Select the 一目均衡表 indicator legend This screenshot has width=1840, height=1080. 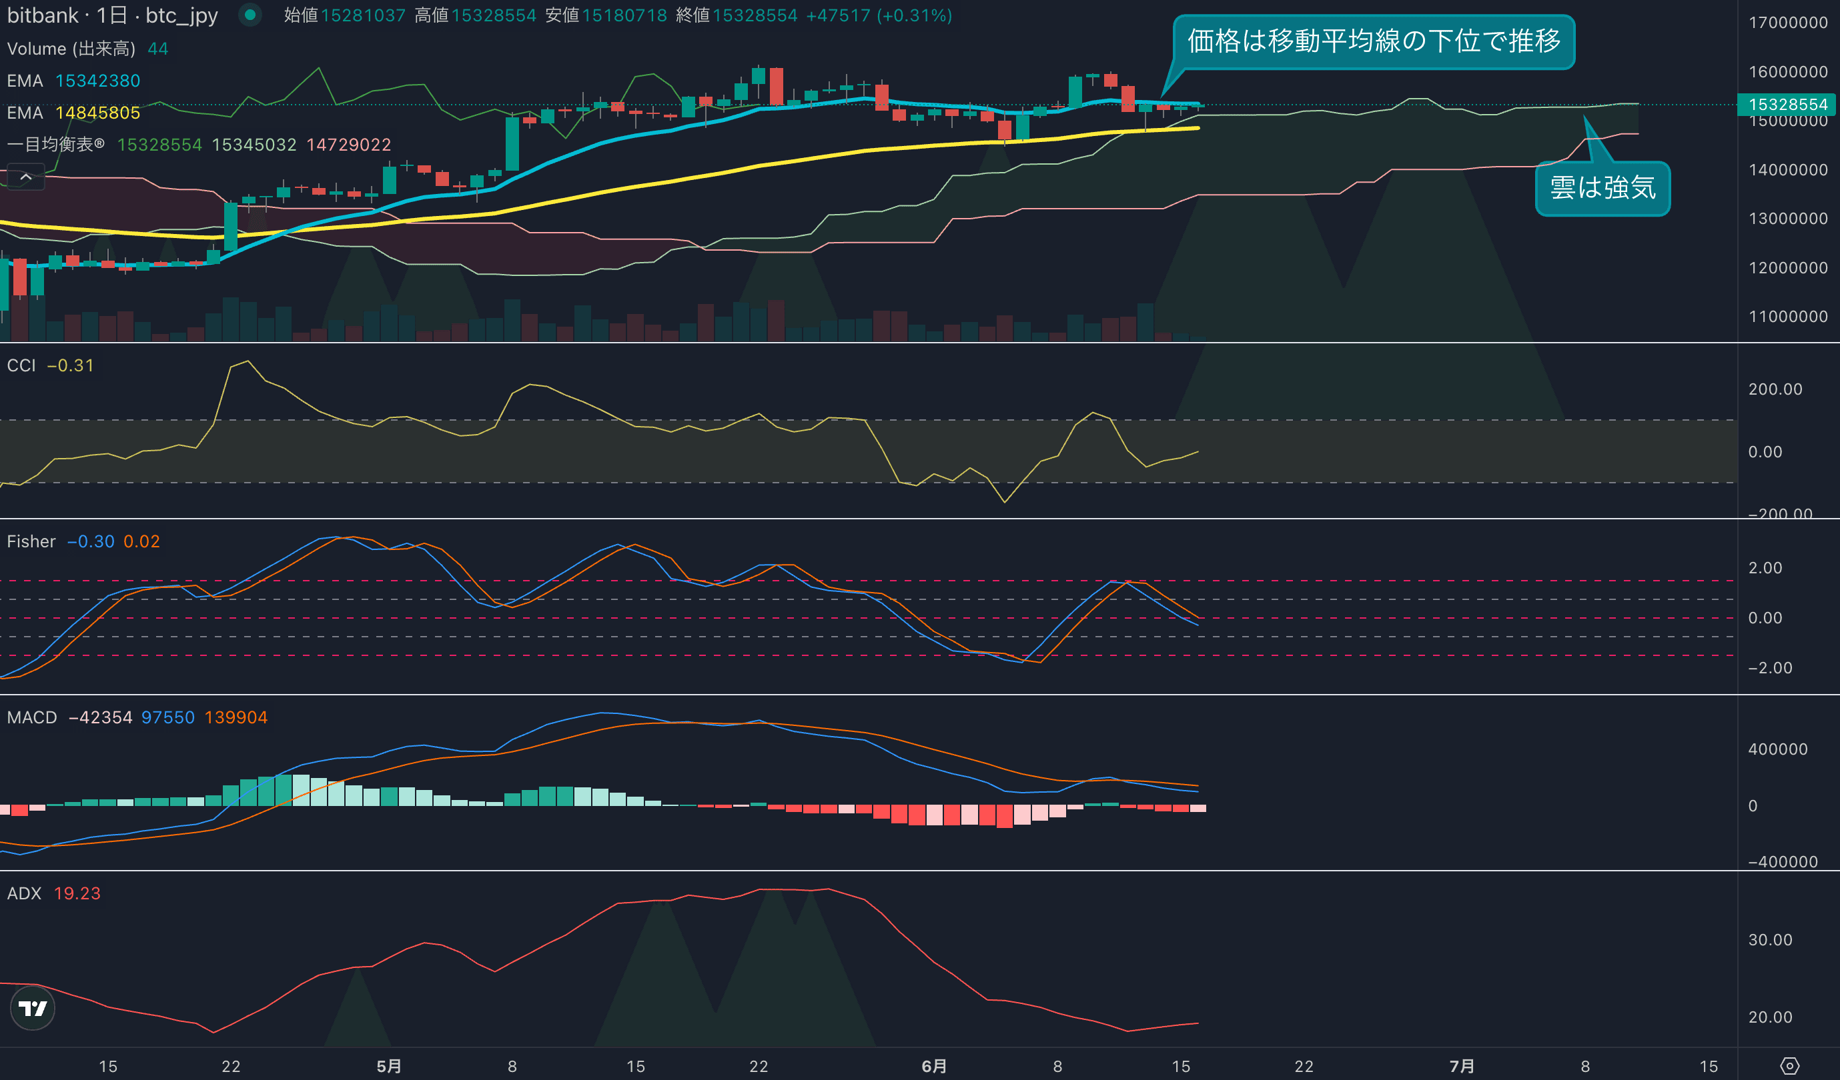pos(55,145)
